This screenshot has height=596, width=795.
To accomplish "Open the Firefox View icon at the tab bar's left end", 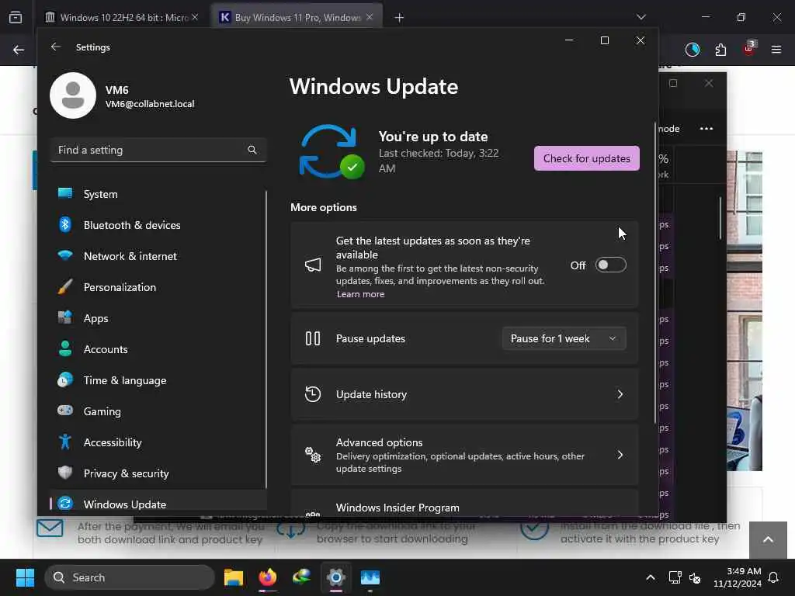I will 16,18.
